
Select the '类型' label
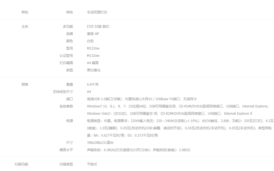pyautogui.click(x=69, y=70)
